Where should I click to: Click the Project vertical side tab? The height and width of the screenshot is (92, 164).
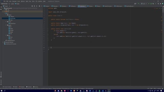(x=1, y=8)
